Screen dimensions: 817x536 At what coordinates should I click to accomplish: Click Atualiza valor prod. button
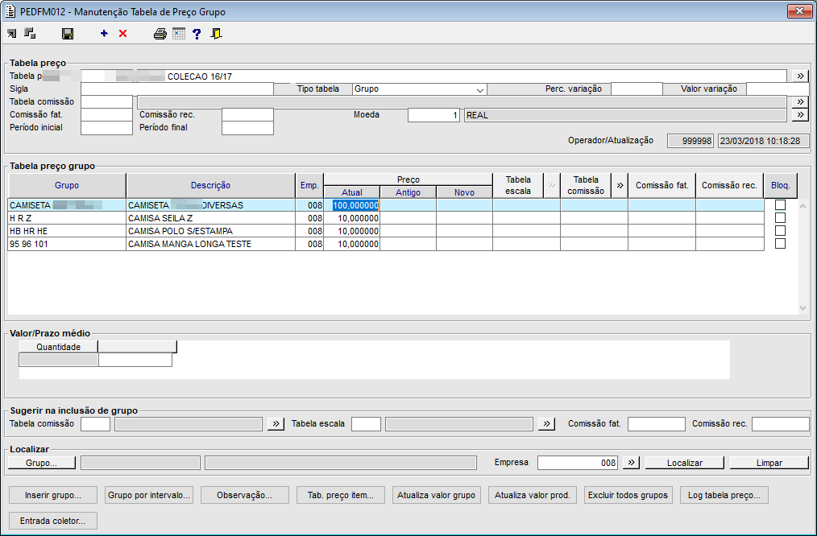click(533, 496)
